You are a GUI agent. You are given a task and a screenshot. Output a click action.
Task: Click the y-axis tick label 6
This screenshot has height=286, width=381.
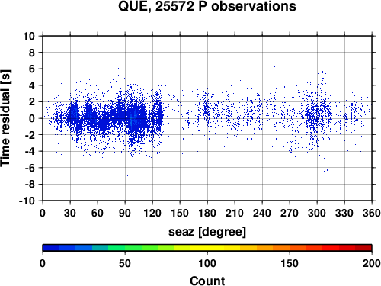click(32, 69)
